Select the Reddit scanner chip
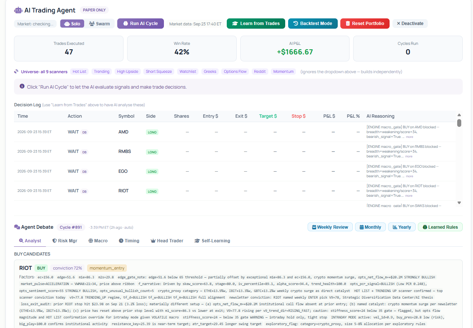This screenshot has height=328, width=473. pyautogui.click(x=260, y=71)
